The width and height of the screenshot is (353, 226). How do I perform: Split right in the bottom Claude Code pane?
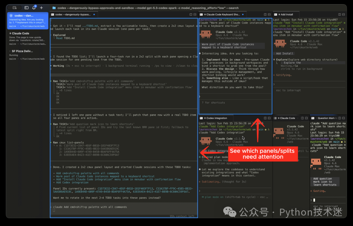pyautogui.click(x=302, y=118)
